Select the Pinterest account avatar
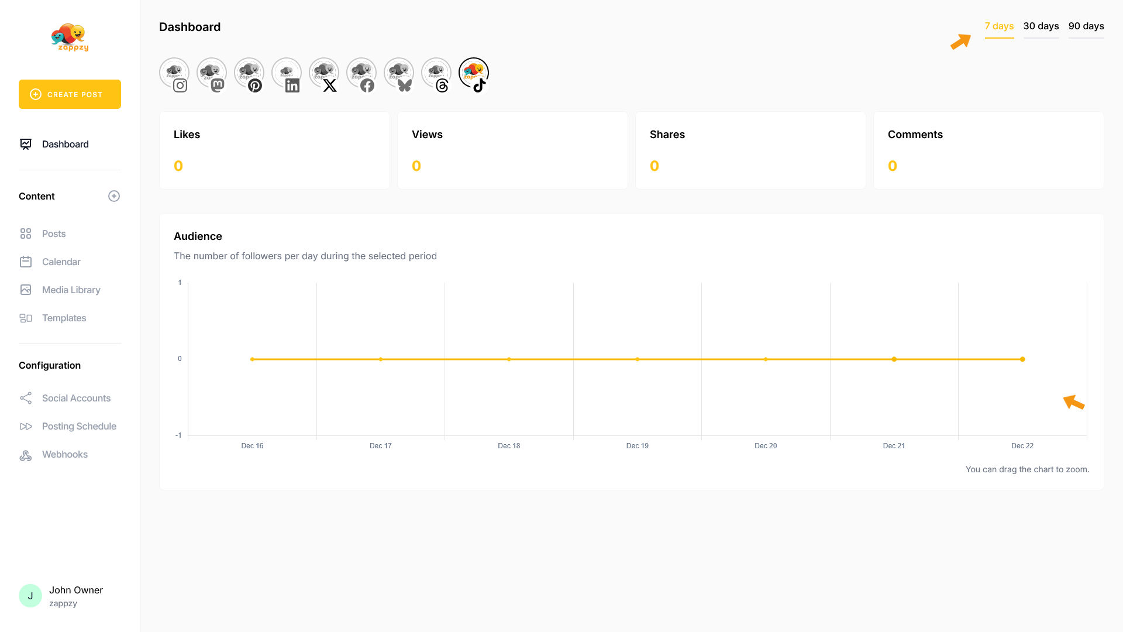Screen dimensions: 1123x632 tap(249, 73)
